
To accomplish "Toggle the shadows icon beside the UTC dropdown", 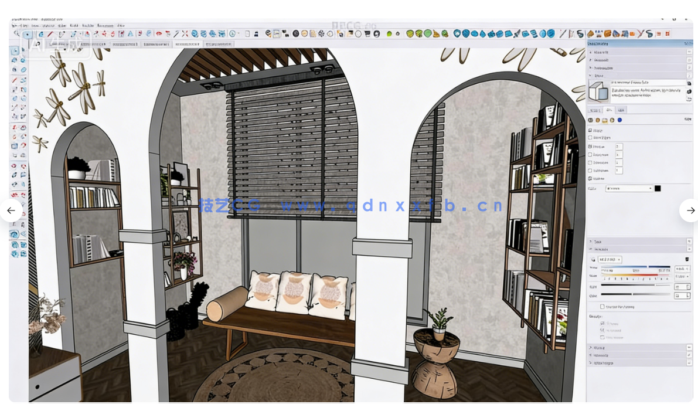I will coord(593,259).
